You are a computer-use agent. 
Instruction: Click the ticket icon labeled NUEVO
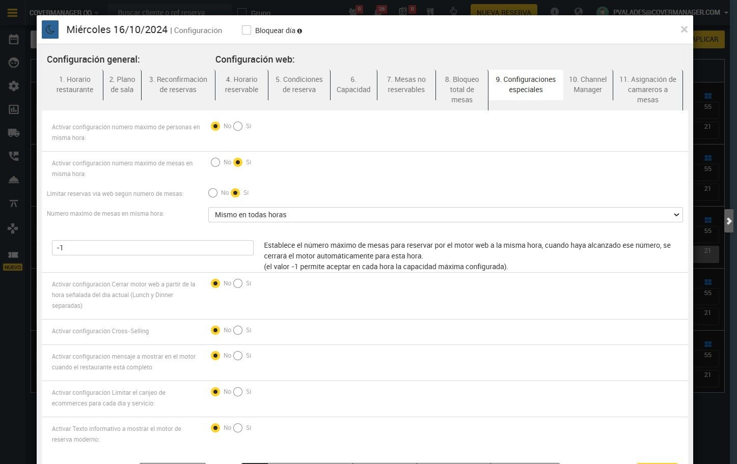pyautogui.click(x=13, y=254)
